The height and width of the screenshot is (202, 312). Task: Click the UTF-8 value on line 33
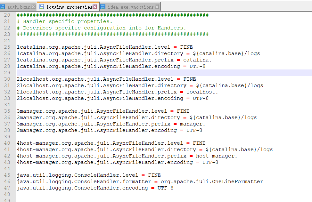(201, 98)
